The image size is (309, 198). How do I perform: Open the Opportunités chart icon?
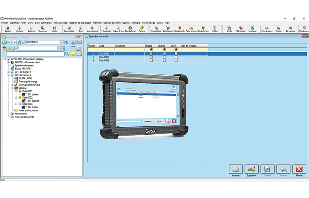[69, 29]
